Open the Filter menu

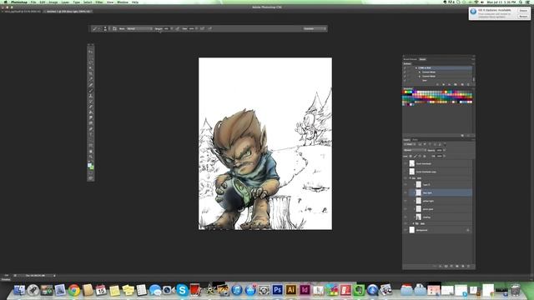(x=99, y=2)
